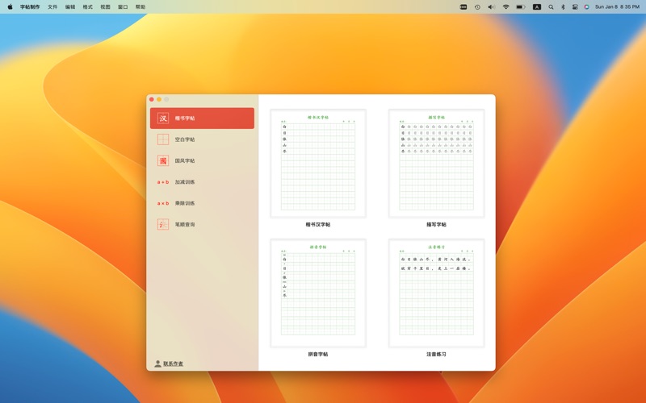Screen dimensions: 646x403
Task: Open the volume control in menu bar
Action: coord(491,6)
